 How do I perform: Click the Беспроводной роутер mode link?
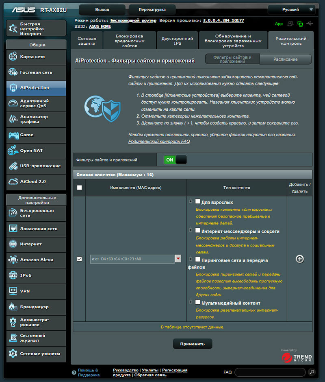[x=133, y=20]
